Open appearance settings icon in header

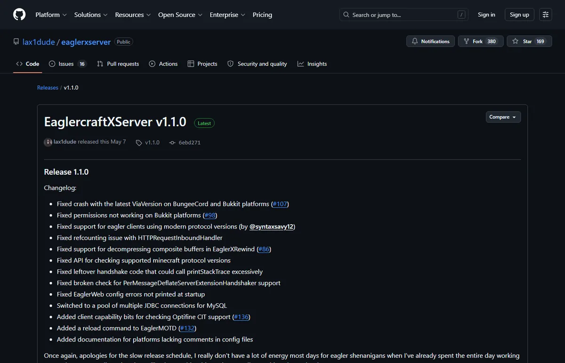(x=546, y=15)
